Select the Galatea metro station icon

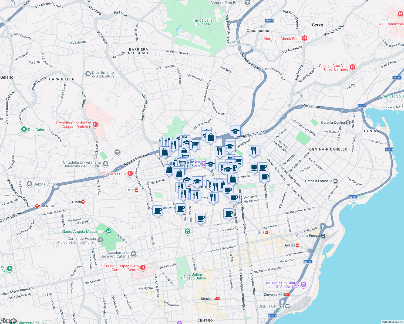click(298, 245)
